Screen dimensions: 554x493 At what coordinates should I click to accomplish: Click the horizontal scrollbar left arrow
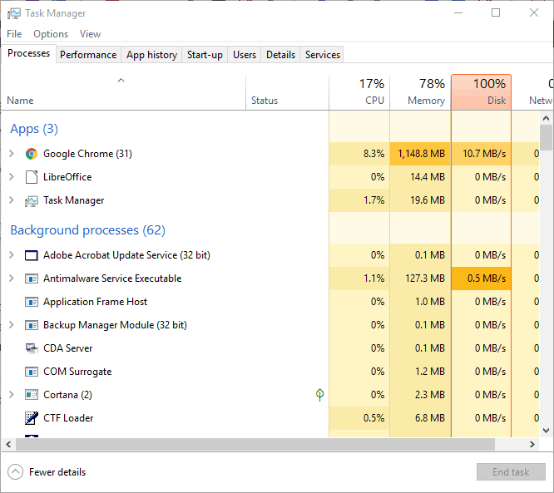pyautogui.click(x=8, y=444)
